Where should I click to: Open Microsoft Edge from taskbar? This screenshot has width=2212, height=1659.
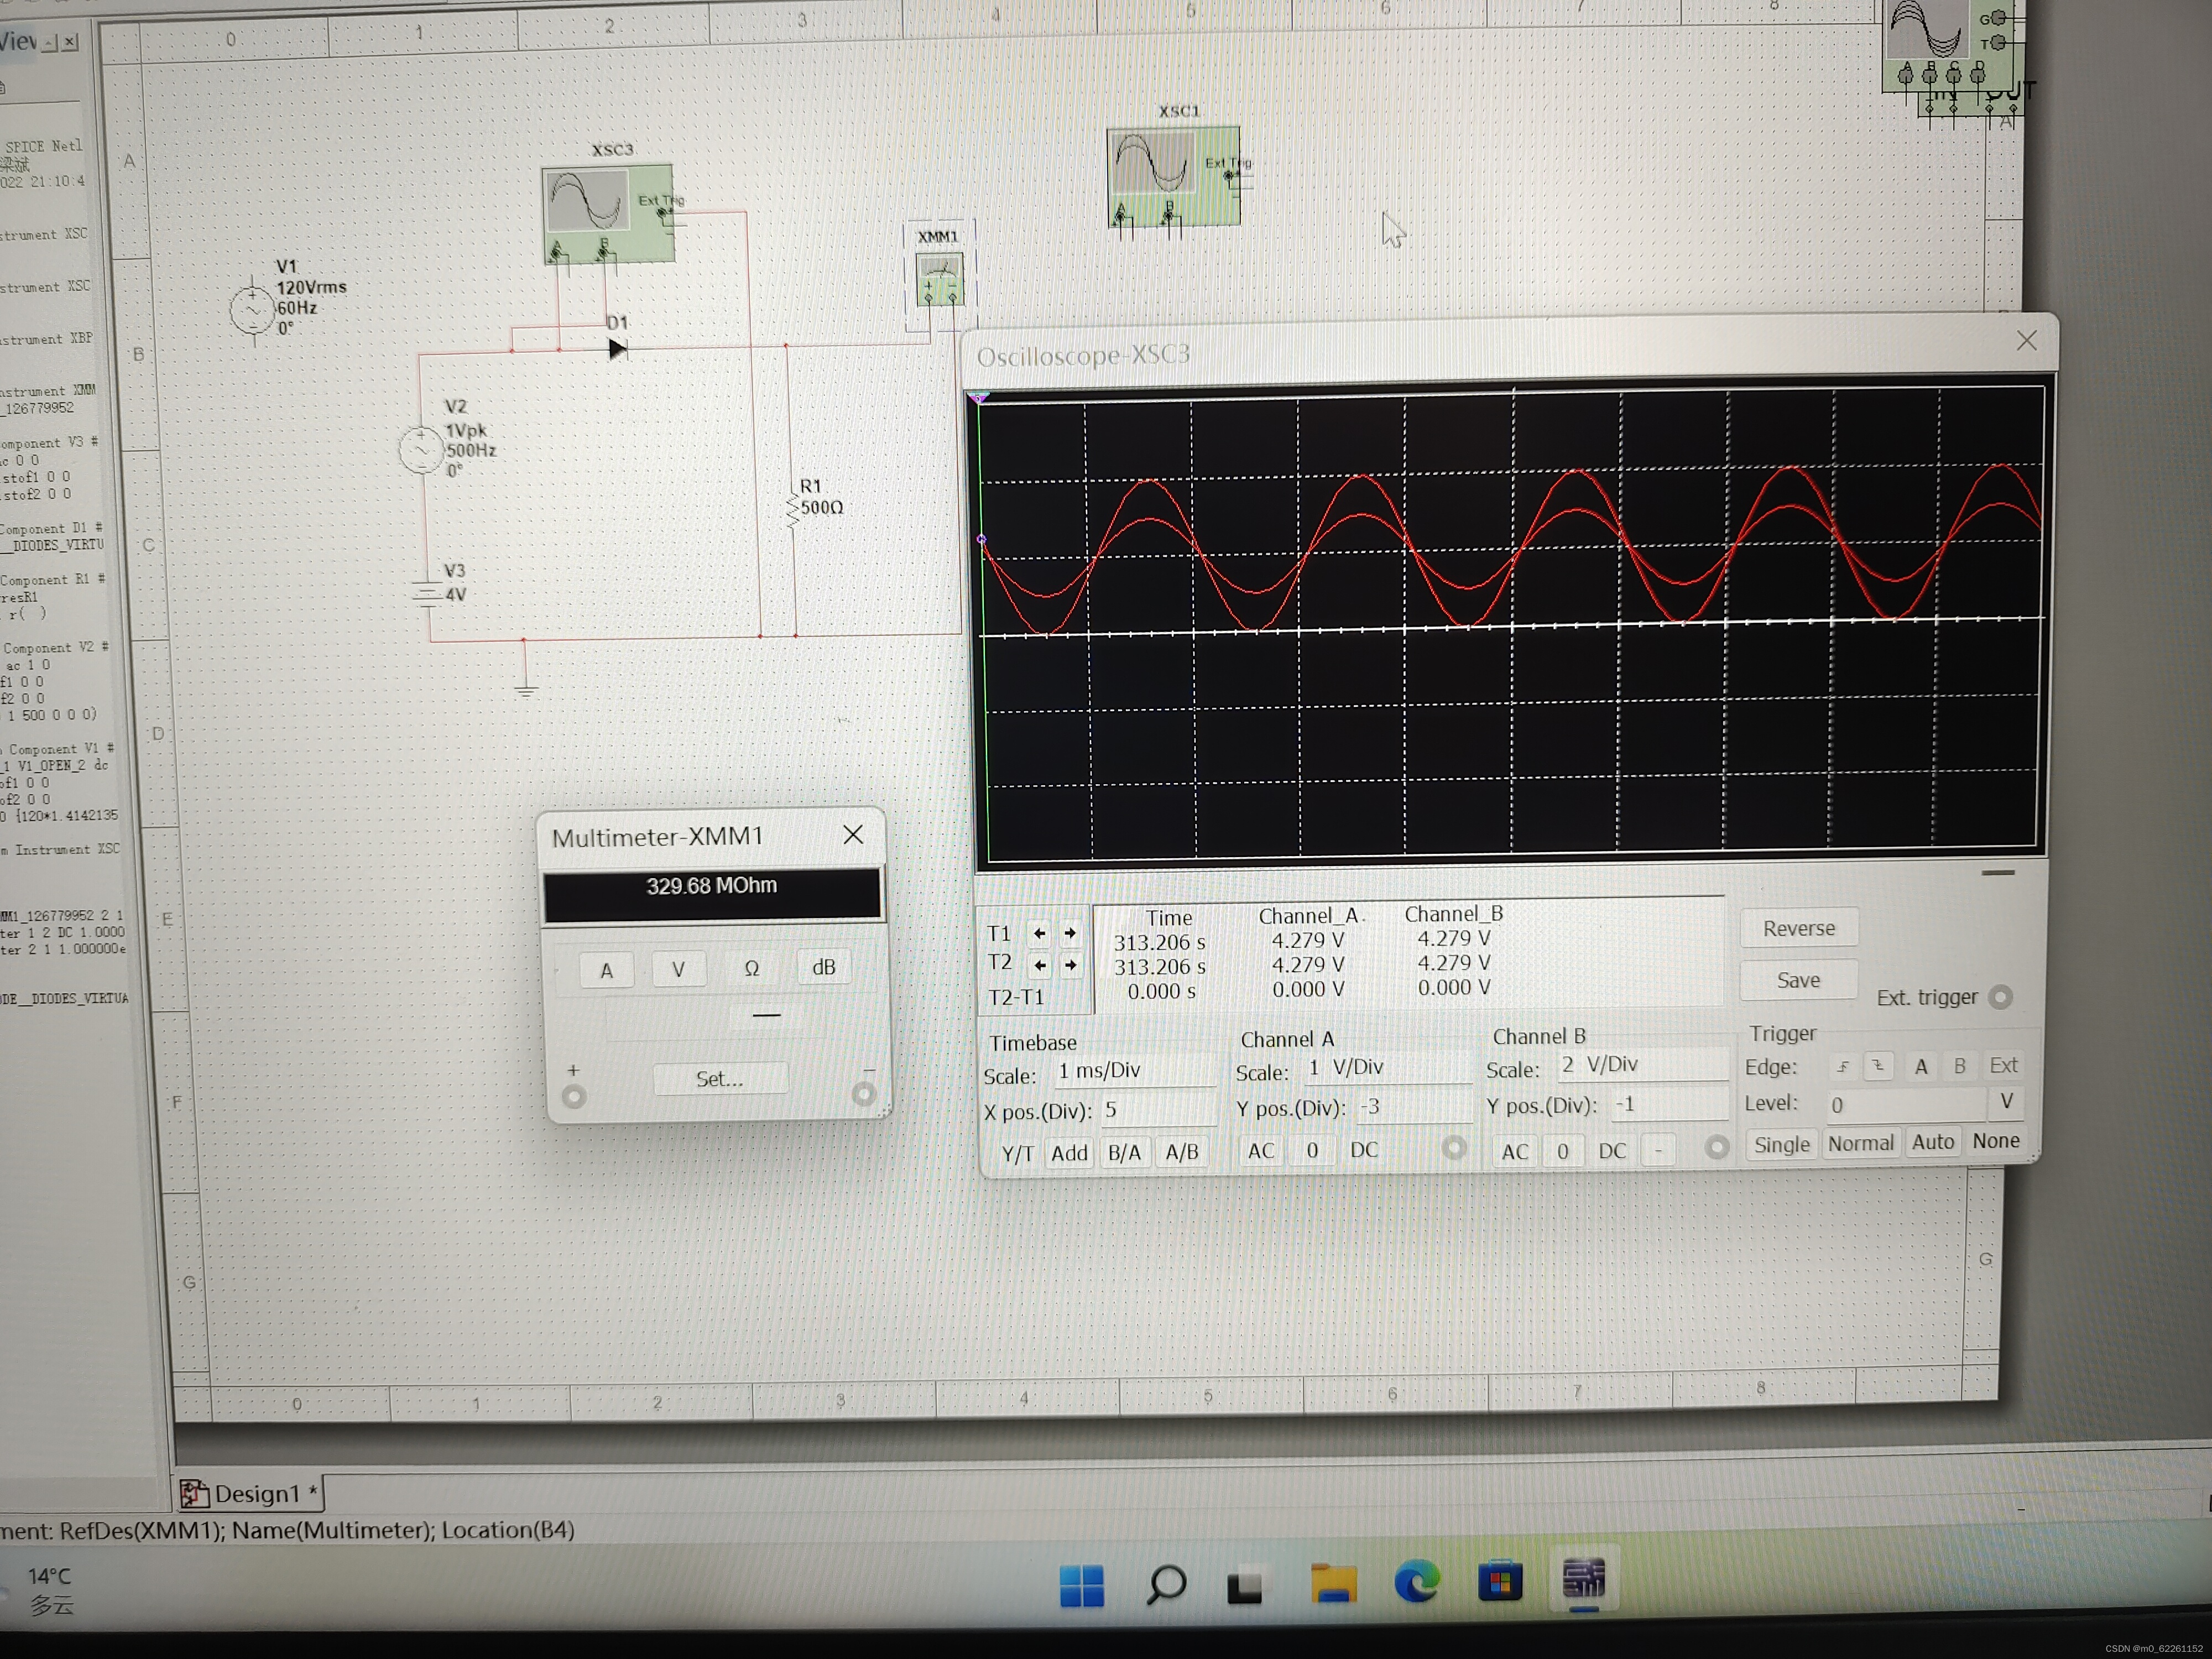[x=1416, y=1581]
